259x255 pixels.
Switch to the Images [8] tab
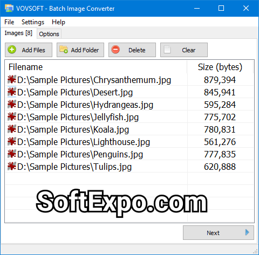(18, 33)
